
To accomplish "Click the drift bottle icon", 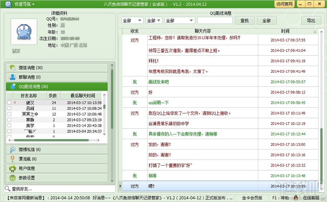I will click(12, 159).
